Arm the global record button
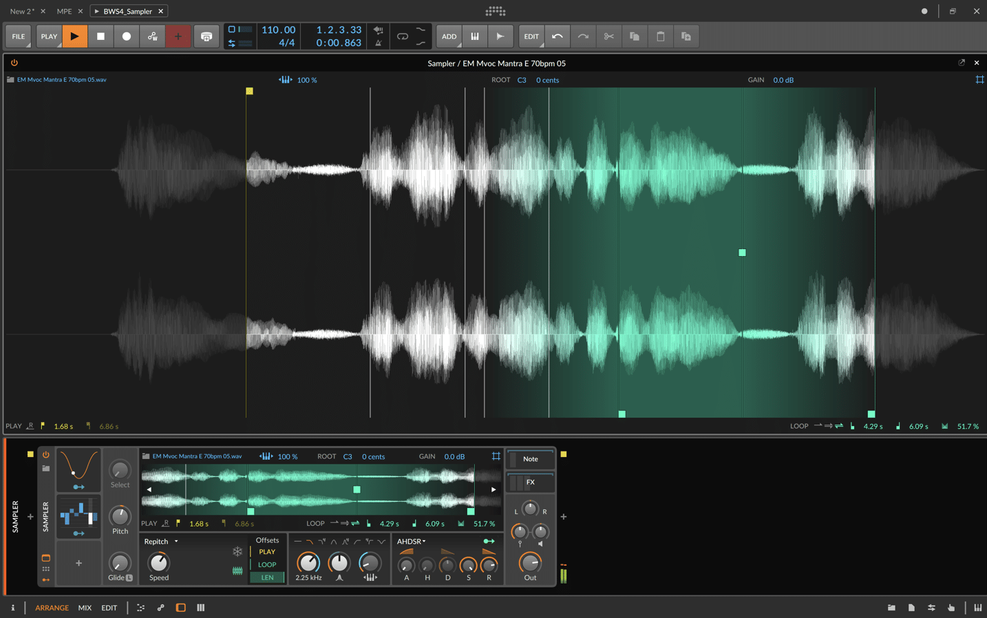Viewport: 987px width, 618px height. coord(127,36)
